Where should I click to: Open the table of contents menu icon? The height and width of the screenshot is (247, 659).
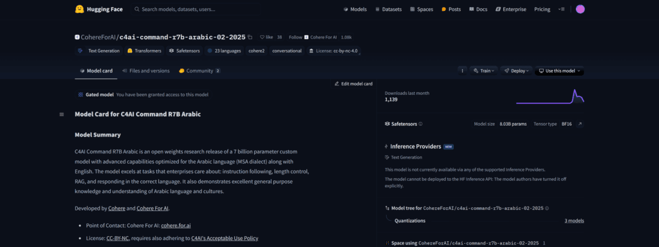coord(62,114)
